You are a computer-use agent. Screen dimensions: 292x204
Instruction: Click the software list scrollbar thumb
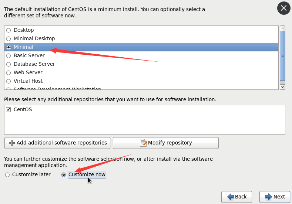[x=282, y=55]
